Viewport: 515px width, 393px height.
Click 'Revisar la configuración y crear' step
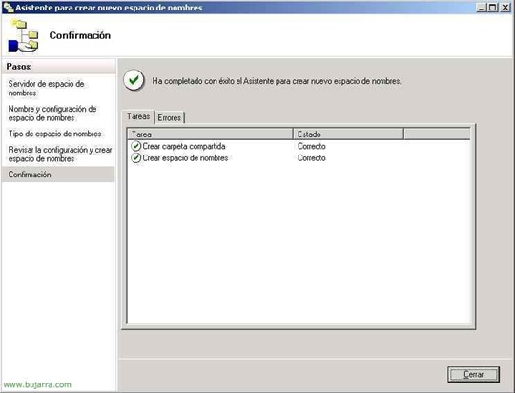[60, 155]
